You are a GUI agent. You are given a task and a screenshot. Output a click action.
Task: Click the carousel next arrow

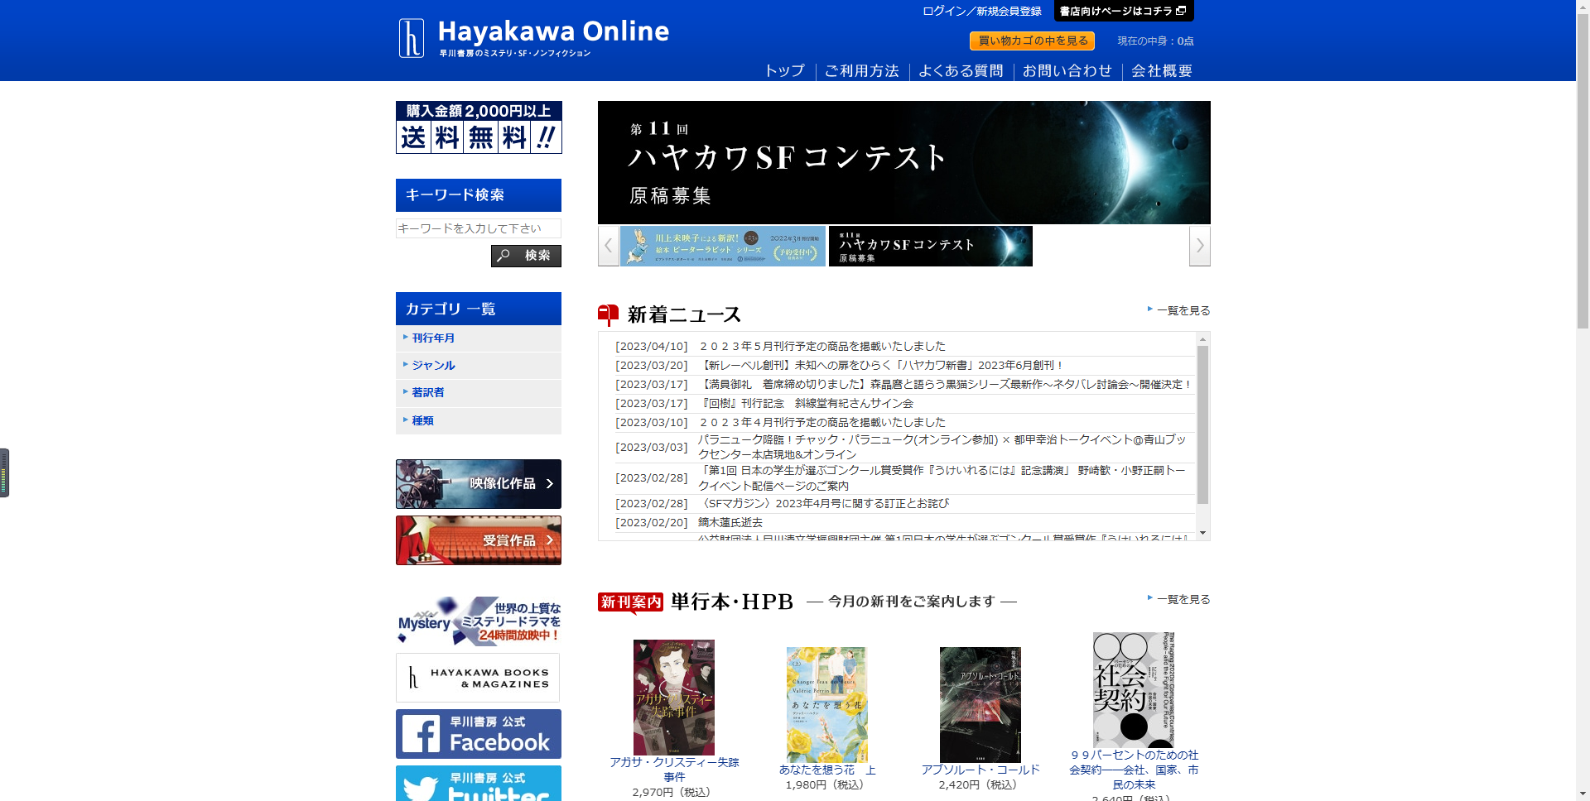click(1200, 246)
